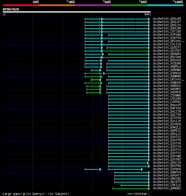Select the UniRef100_Q3V7W8 label
Screen dimensions: 186x196
coord(167,156)
